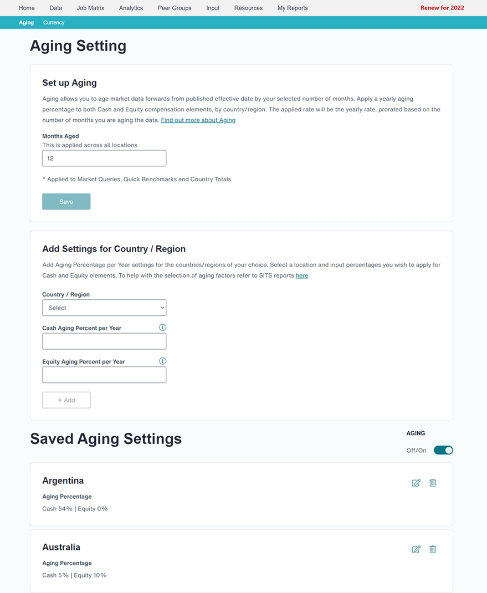Edit the Australia aging setting
This screenshot has width=487, height=593.
416,549
